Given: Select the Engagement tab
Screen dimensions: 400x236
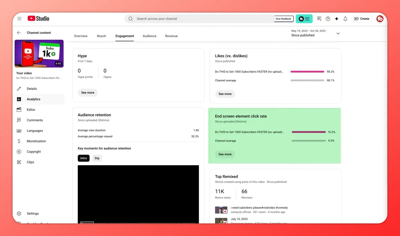Looking at the screenshot, I should (125, 36).
